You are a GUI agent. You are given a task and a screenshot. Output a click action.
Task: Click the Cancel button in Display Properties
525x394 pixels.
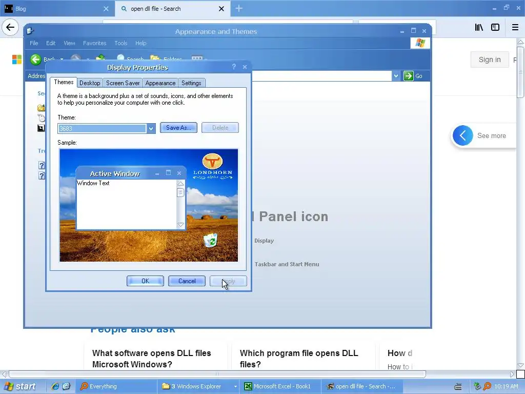[x=187, y=281]
